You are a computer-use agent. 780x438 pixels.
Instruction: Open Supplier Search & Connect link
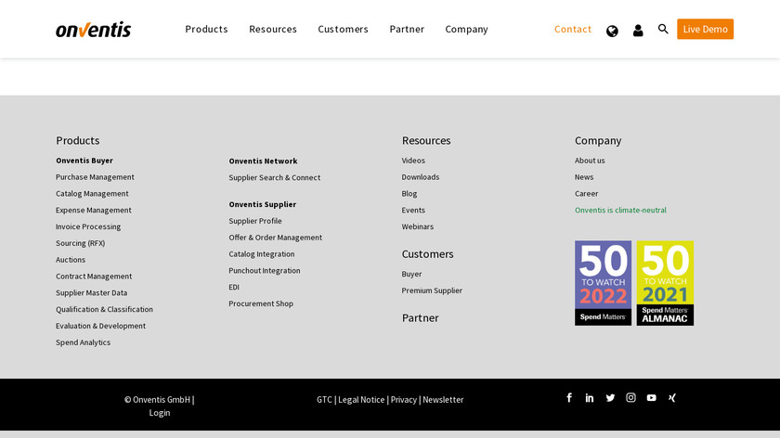275,177
